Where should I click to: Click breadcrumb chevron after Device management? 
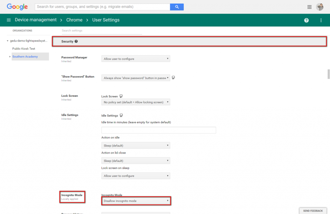click(61, 20)
